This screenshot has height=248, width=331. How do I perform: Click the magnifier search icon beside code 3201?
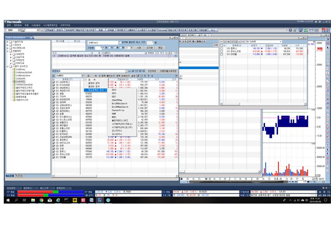[x=23, y=30]
